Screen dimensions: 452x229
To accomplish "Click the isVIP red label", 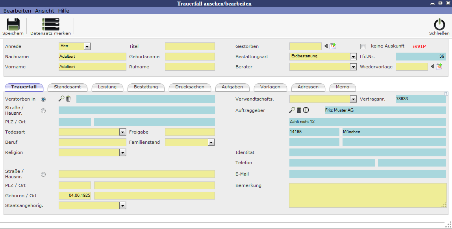I will coord(419,46).
